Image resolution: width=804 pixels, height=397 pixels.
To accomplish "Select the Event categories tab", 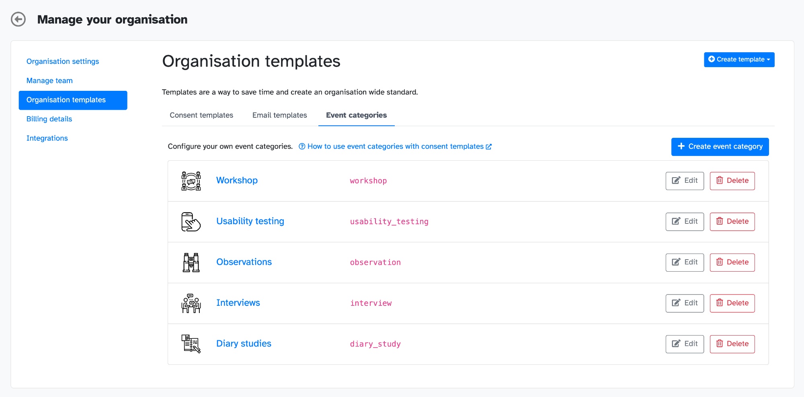I will coord(356,115).
